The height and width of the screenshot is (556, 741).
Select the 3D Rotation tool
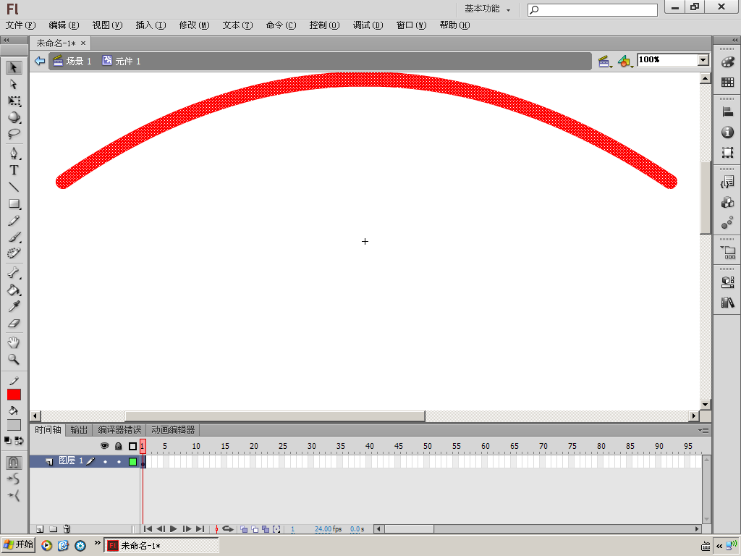pyautogui.click(x=14, y=117)
